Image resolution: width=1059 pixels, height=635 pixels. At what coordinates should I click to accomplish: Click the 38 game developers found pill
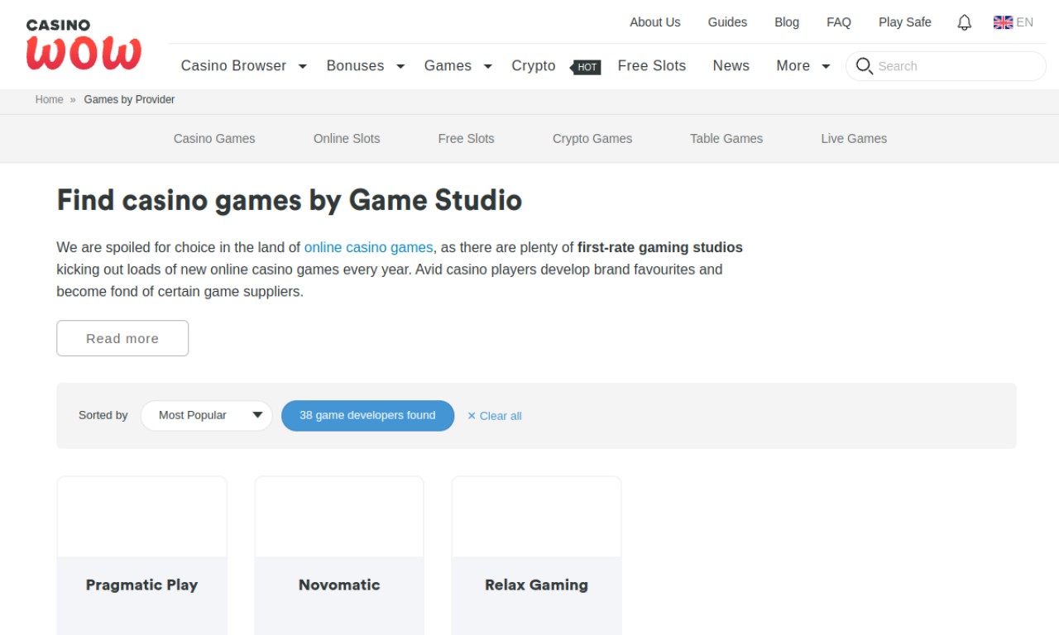(x=367, y=415)
